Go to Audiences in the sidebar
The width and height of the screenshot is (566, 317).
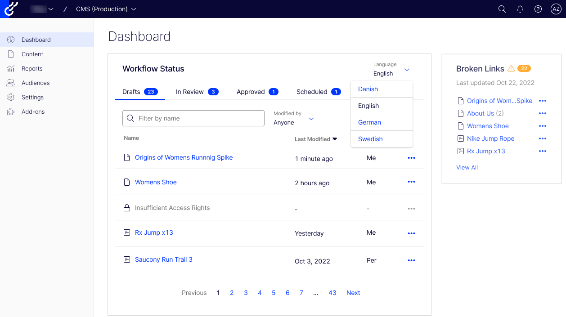point(36,83)
